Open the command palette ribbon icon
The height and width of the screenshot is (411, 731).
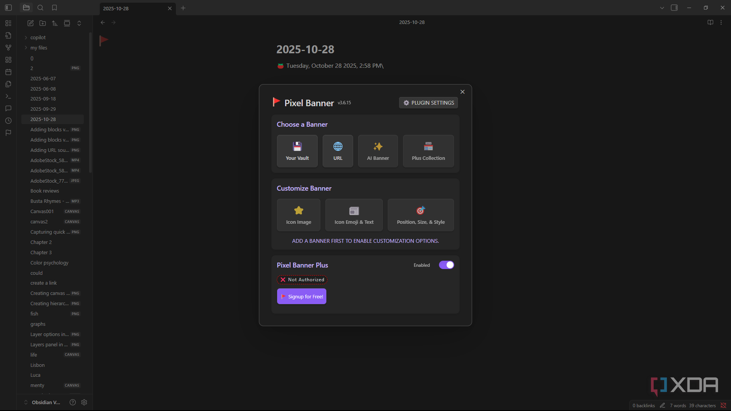(x=8, y=96)
